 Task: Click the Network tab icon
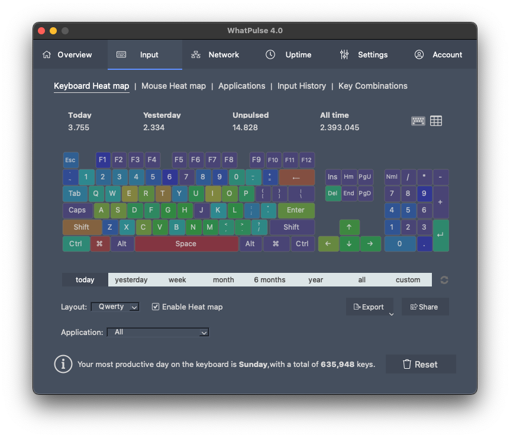(x=196, y=55)
